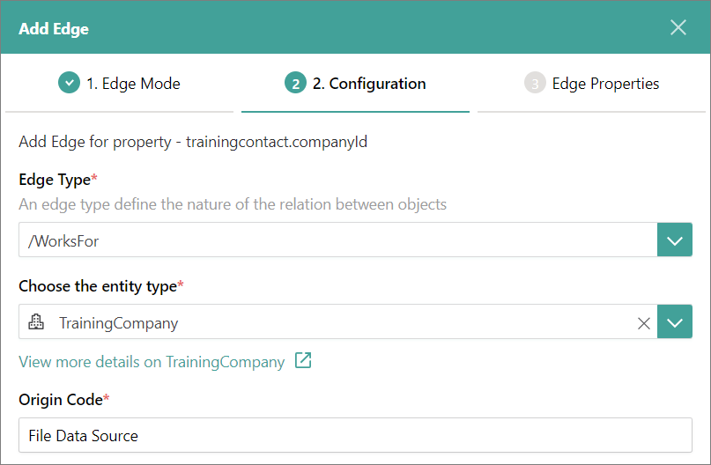Viewport: 711px width, 465px height.
Task: Click inside the /WorksFor edge type field
Action: (x=335, y=240)
